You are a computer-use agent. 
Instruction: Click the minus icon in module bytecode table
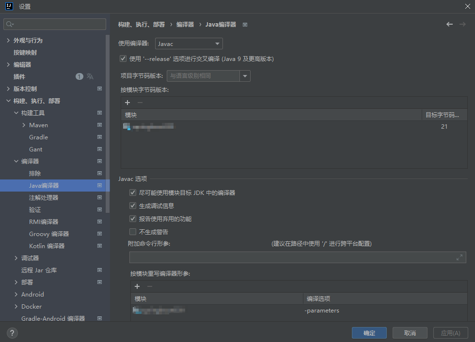point(140,103)
